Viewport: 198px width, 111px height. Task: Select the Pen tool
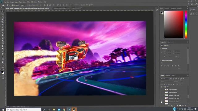(x=2, y=51)
